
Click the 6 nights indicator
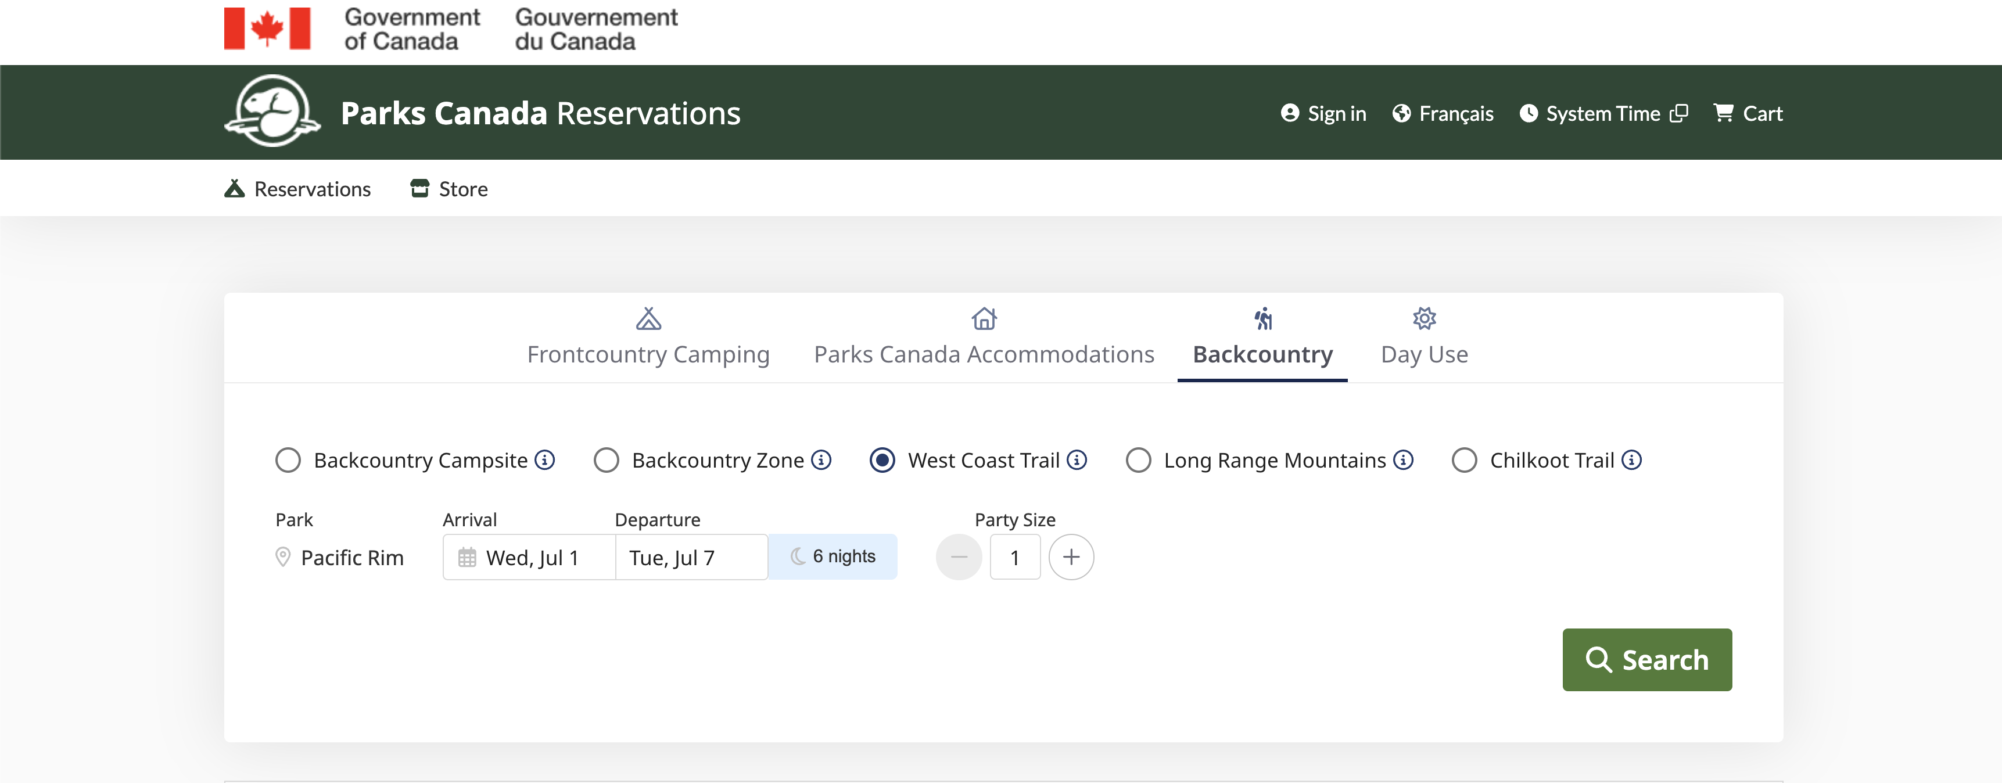click(x=833, y=556)
